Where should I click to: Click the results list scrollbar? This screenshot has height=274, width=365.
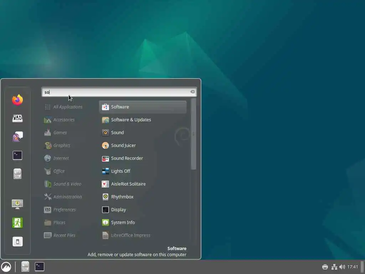[194, 134]
